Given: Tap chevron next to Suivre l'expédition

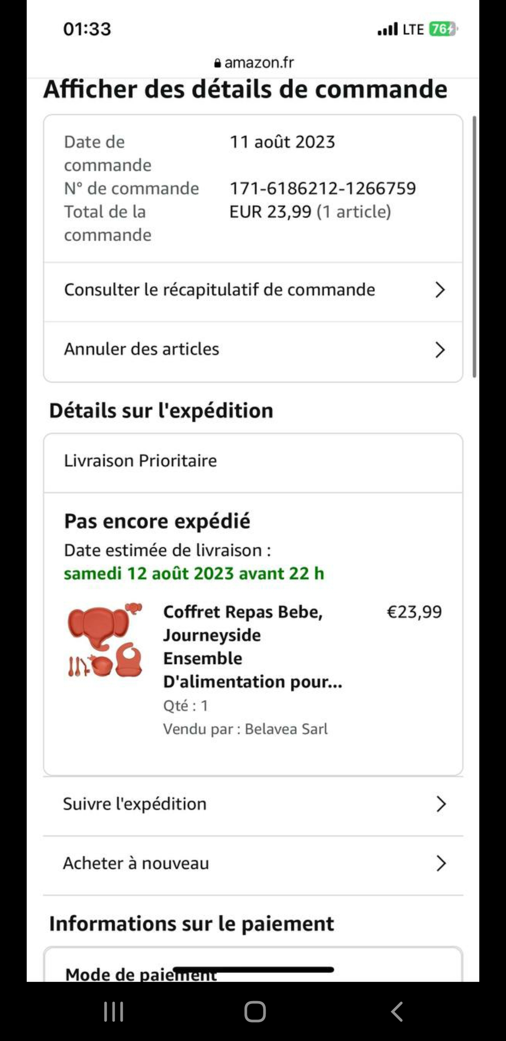Looking at the screenshot, I should click(440, 804).
